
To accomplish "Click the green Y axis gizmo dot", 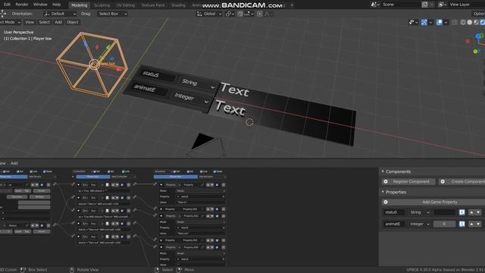I will [475, 52].
